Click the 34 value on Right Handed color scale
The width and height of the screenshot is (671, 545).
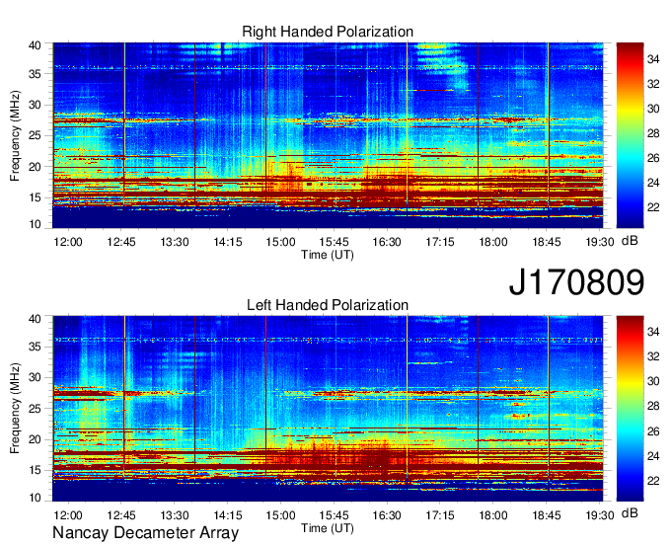[653, 59]
